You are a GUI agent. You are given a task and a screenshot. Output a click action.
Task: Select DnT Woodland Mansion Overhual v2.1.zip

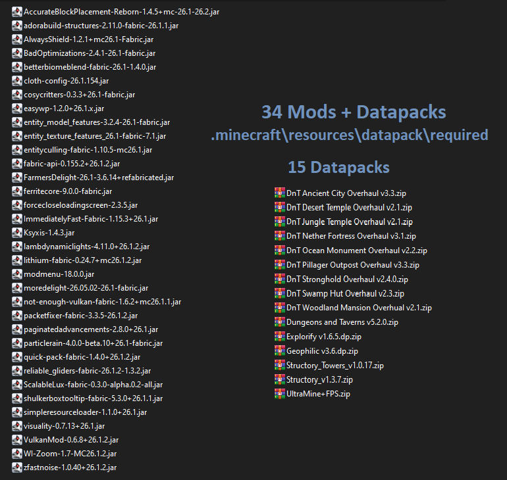(x=359, y=308)
